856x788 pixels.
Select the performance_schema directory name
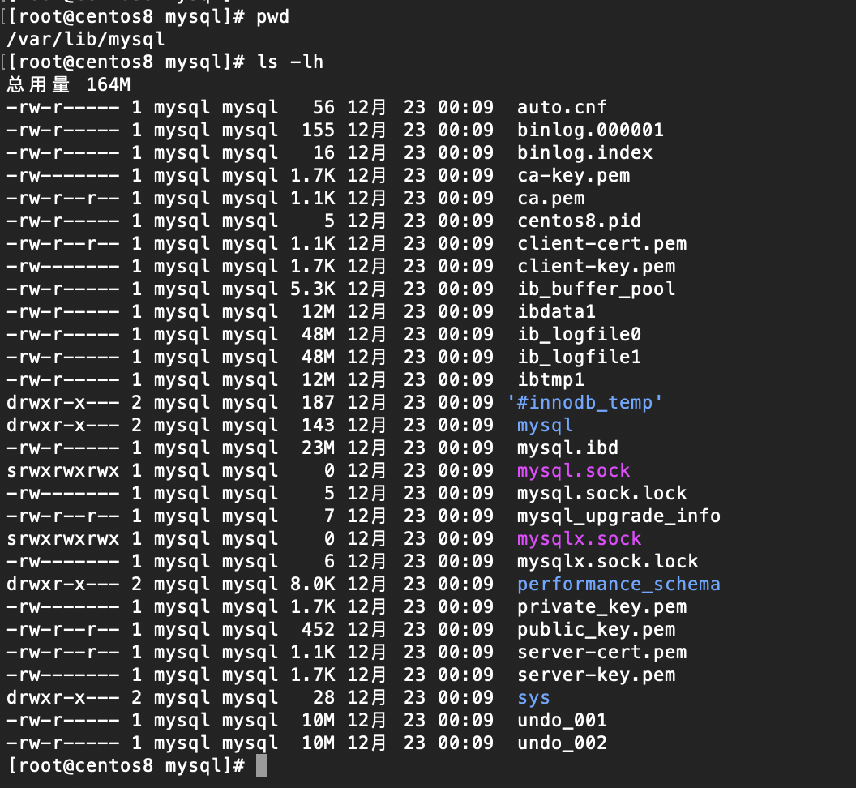coord(618,585)
